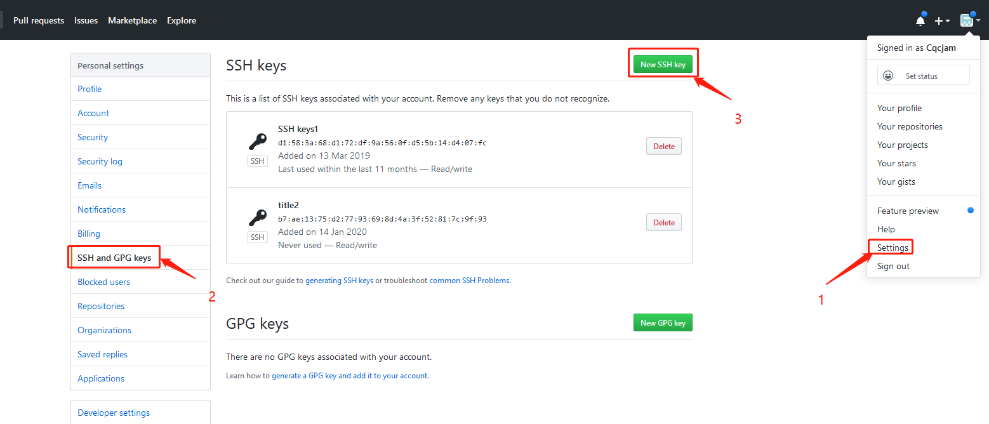The height and width of the screenshot is (424, 989).
Task: Click the 'Signed in as Cqcjam' text
Action: (x=916, y=48)
